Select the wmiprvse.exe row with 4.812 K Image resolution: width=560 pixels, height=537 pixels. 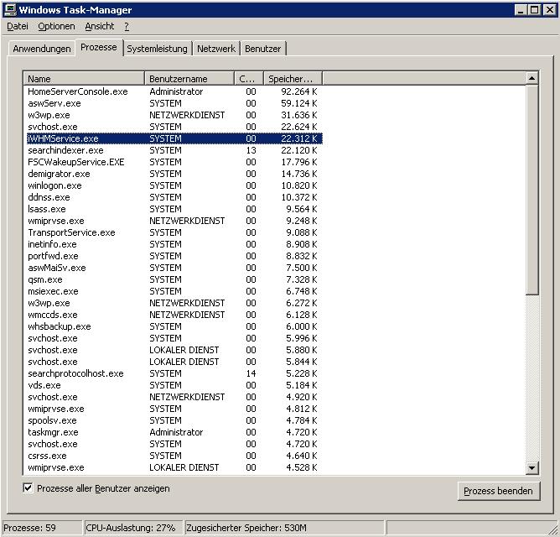click(174, 409)
